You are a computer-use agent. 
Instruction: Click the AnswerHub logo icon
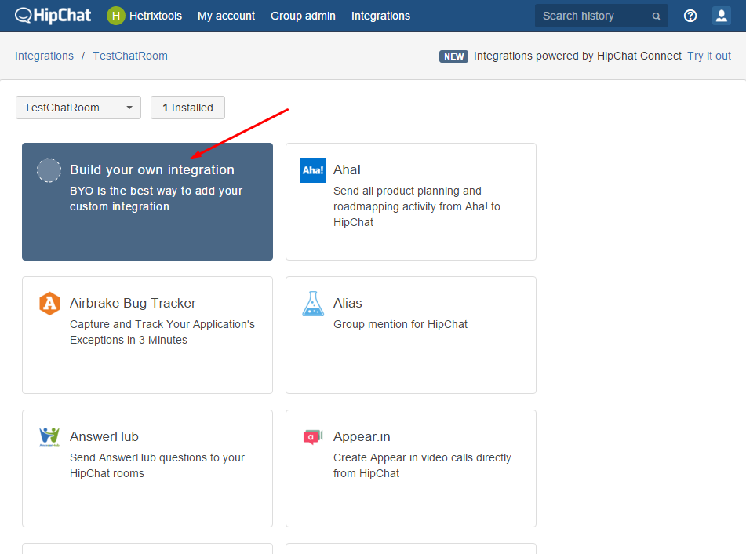49,437
